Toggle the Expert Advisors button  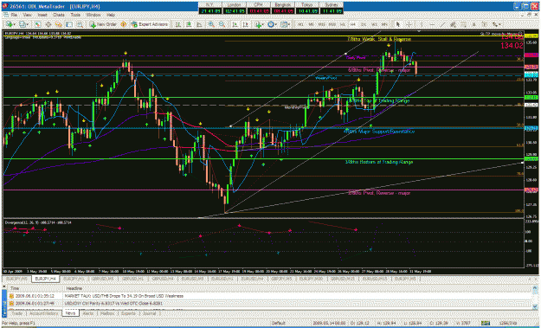pyautogui.click(x=149, y=24)
